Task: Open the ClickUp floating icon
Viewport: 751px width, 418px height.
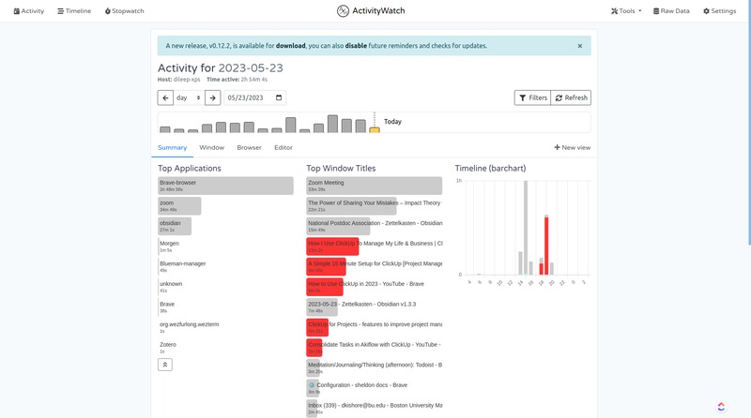Action: pyautogui.click(x=721, y=407)
